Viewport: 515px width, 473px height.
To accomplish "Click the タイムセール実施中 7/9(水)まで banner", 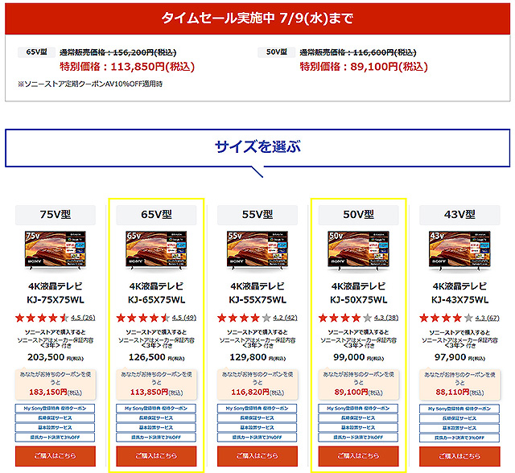I will pyautogui.click(x=257, y=19).
